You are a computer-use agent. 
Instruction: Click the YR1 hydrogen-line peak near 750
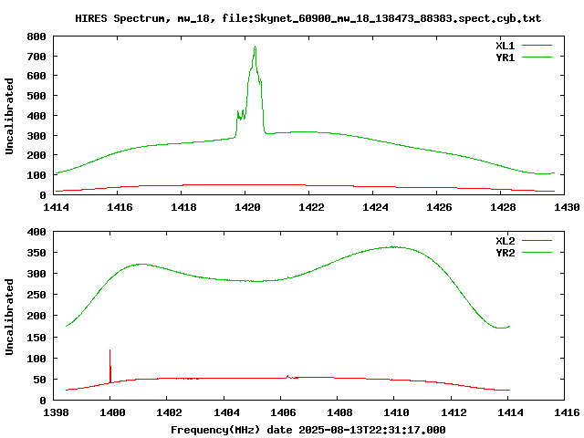pyautogui.click(x=255, y=47)
